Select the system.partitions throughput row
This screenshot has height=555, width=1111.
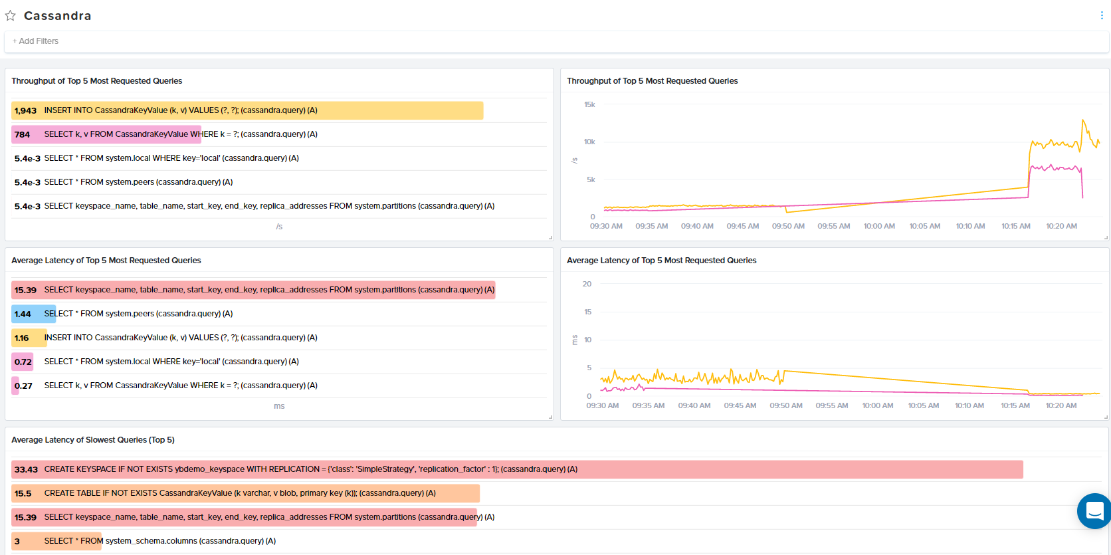pos(279,206)
